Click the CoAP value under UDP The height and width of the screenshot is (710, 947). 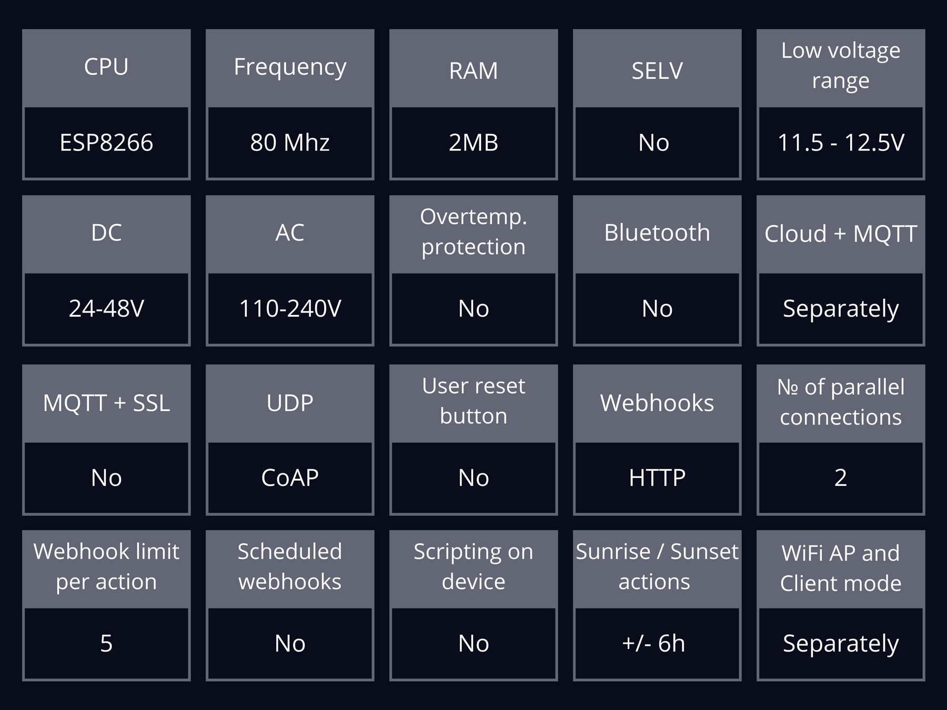(290, 478)
